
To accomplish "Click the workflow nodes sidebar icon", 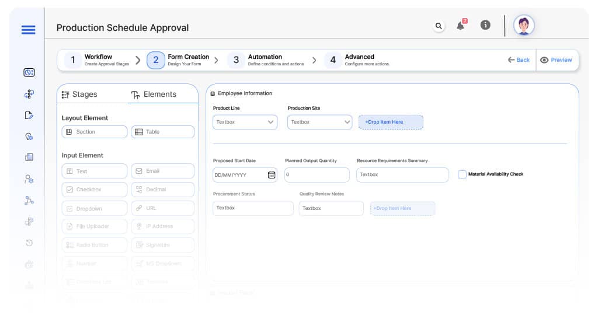I will (29, 94).
